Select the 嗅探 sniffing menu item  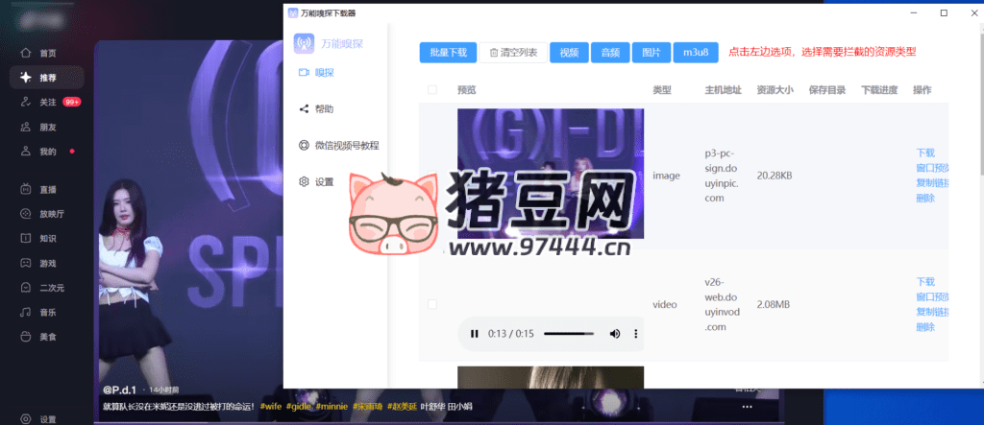pyautogui.click(x=324, y=73)
